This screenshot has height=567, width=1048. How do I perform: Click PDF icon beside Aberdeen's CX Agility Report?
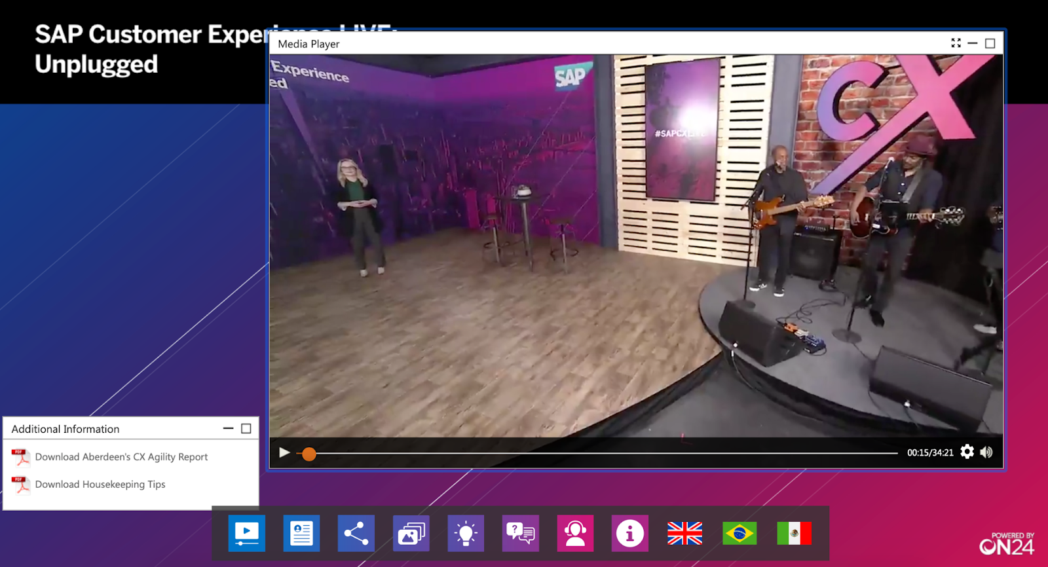[21, 457]
